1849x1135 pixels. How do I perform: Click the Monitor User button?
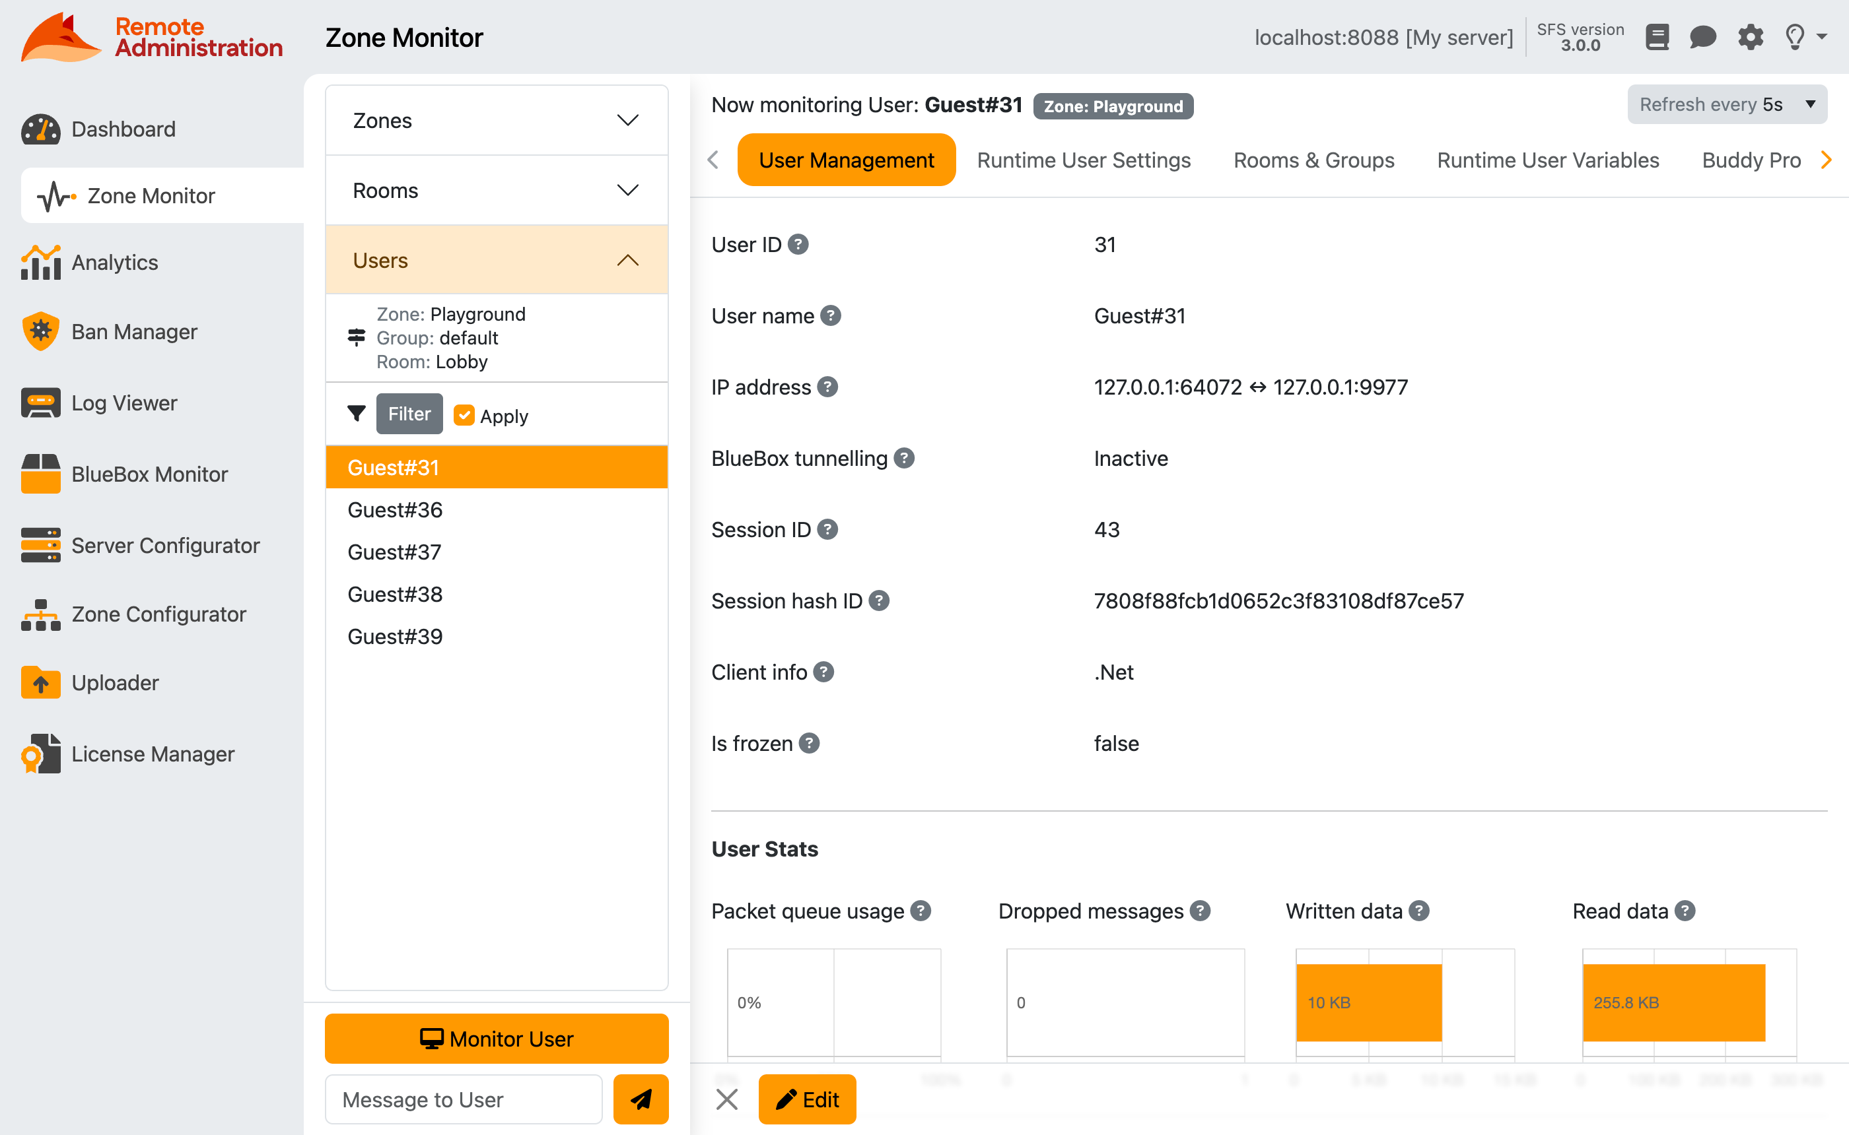497,1038
